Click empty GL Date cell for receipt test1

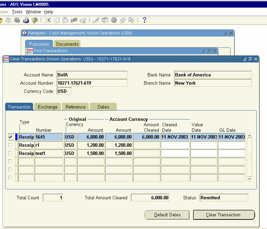[x=232, y=153]
